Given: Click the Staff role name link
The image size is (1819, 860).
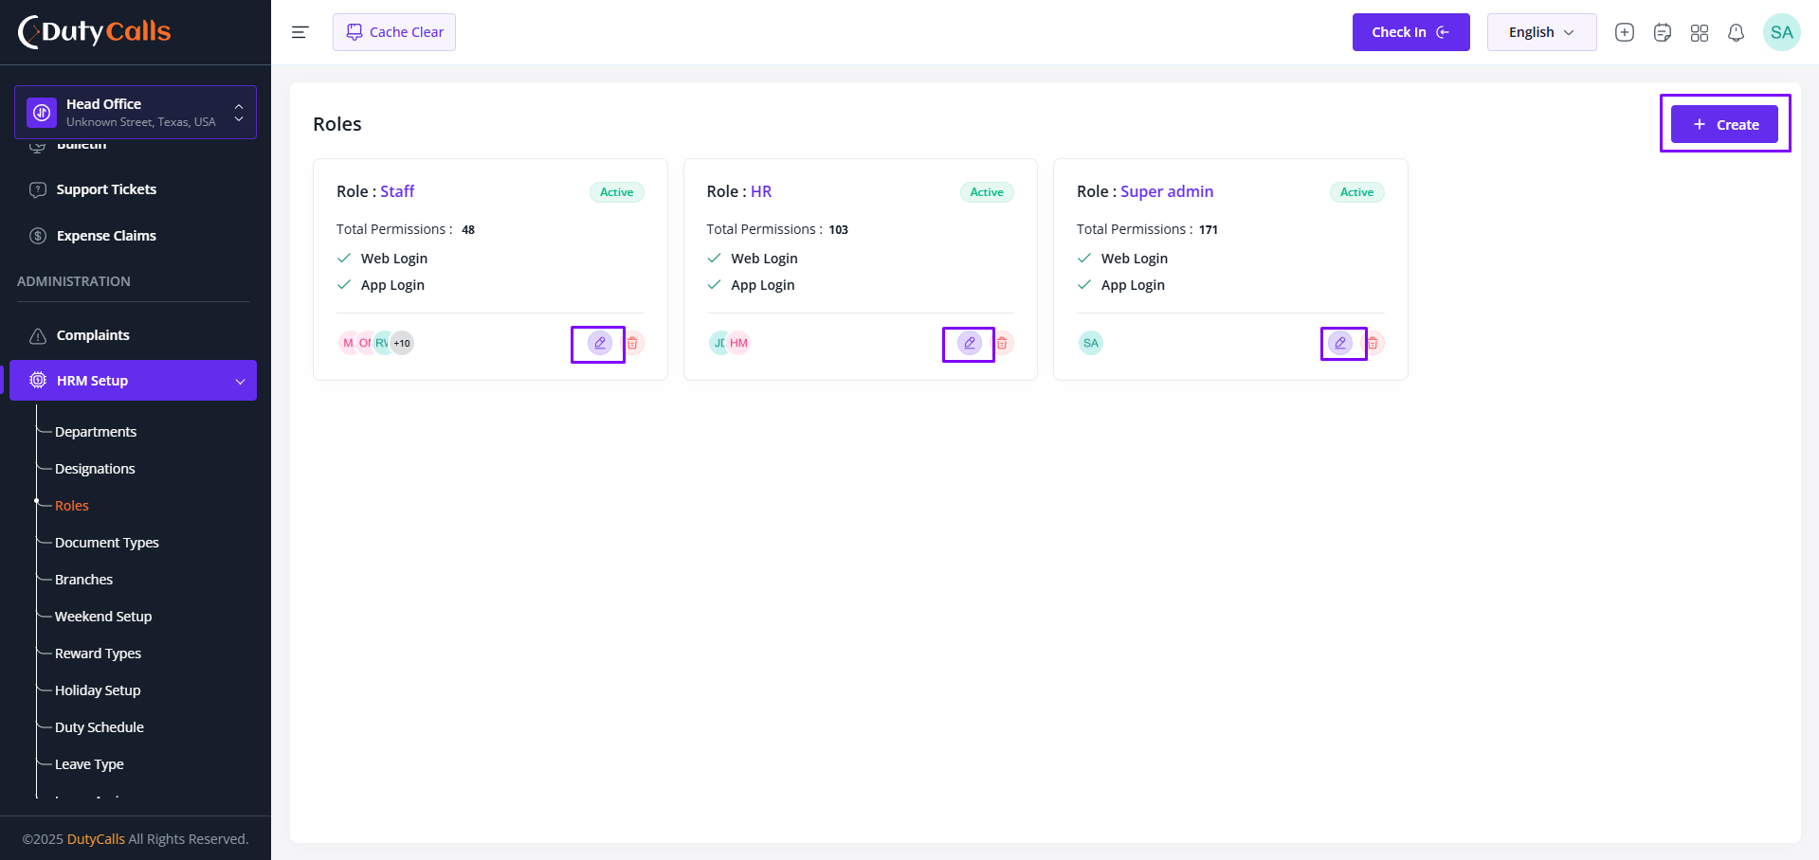Looking at the screenshot, I should (x=397, y=191).
